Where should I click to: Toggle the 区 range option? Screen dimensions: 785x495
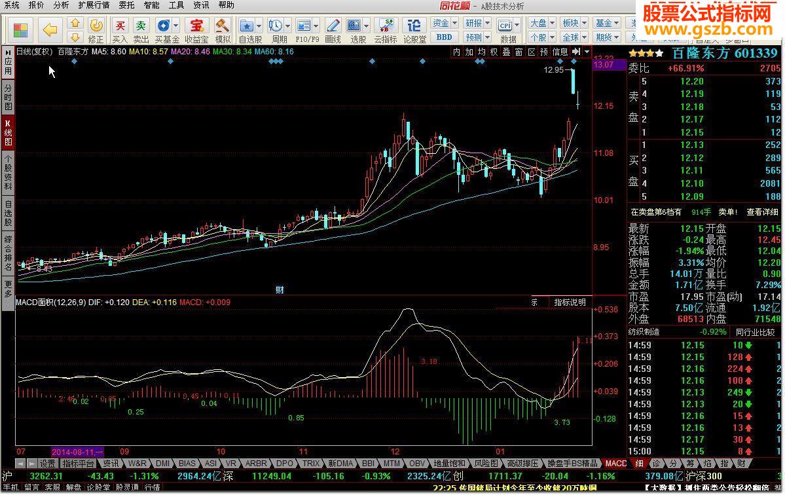pyautogui.click(x=532, y=52)
